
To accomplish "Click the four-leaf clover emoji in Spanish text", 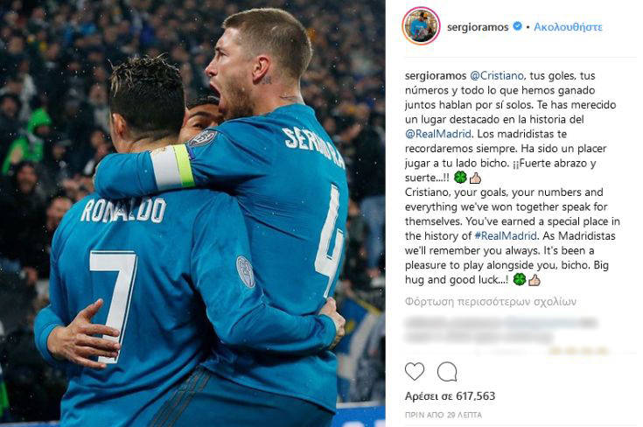I will pos(460,178).
